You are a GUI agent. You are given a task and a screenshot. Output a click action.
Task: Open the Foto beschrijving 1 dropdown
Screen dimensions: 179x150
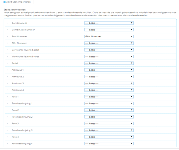point(109,103)
